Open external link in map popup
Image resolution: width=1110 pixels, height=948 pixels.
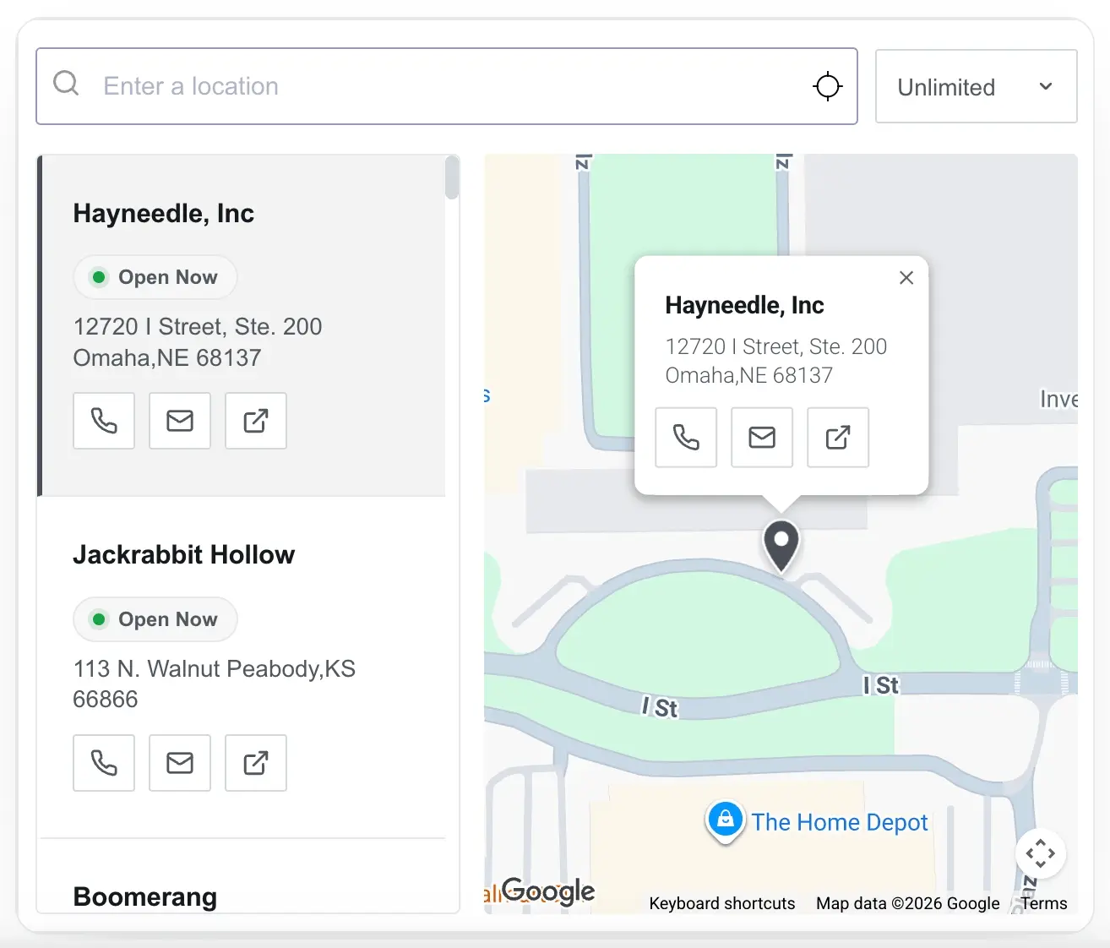point(838,438)
